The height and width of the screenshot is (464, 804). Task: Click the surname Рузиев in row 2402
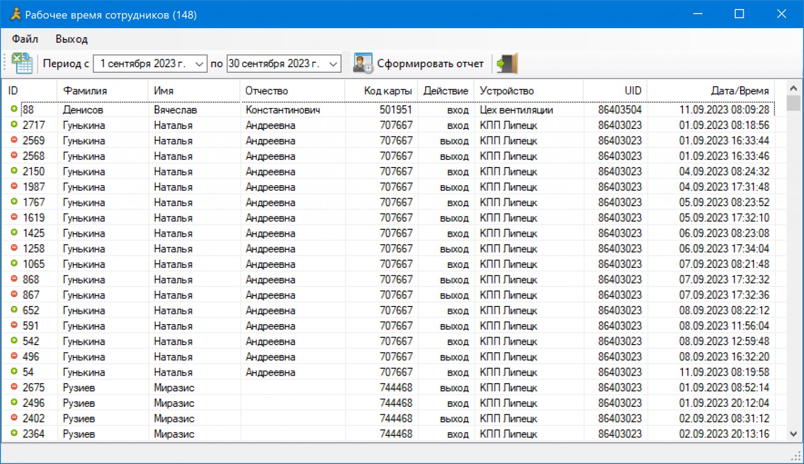coord(79,419)
